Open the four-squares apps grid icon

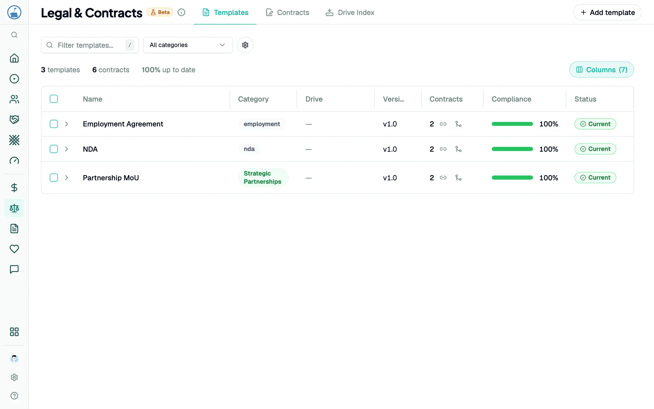pyautogui.click(x=14, y=332)
